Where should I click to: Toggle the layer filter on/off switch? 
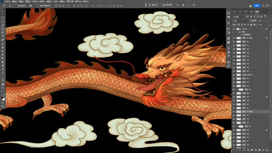[x=265, y=16]
